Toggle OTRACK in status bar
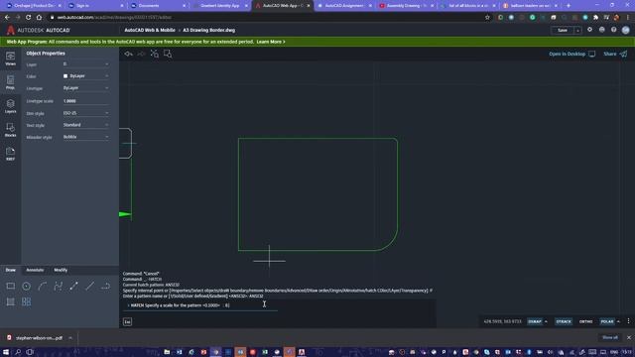 [x=564, y=321]
